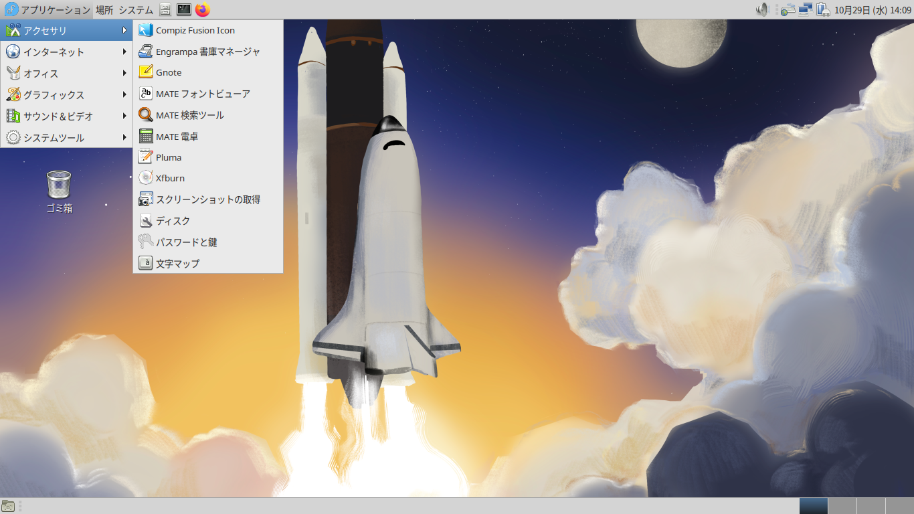Screen dimensions: 914x514
Task: Switch to the second workspace in the switcher
Action: (x=842, y=506)
